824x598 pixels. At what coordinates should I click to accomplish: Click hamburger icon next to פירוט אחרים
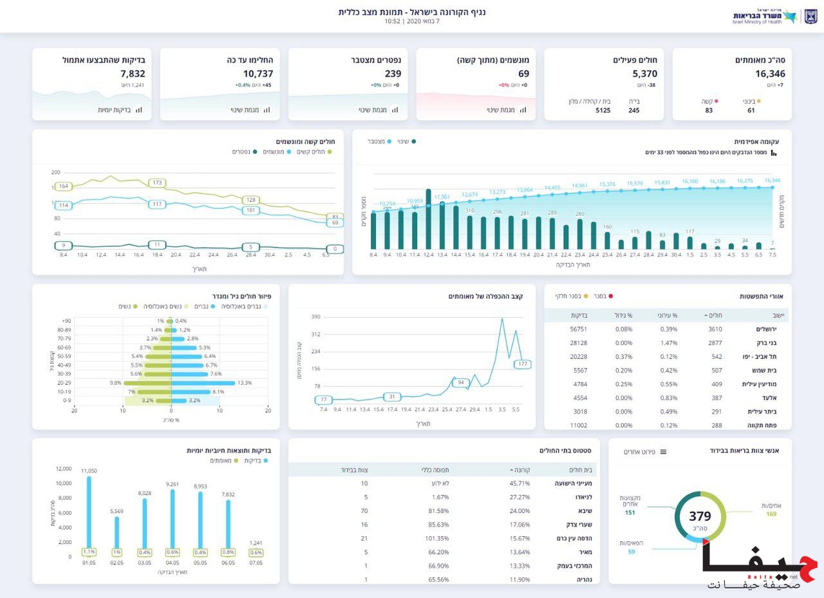click(x=663, y=452)
